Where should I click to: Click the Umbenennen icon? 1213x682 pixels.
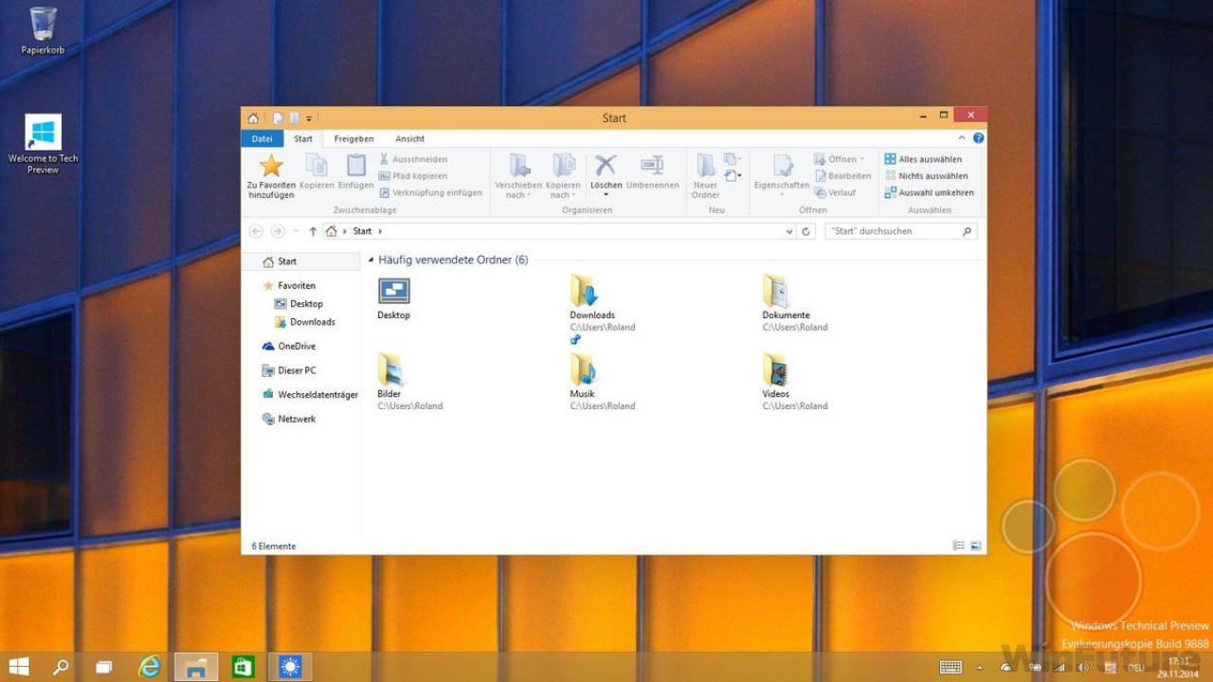pos(652,165)
